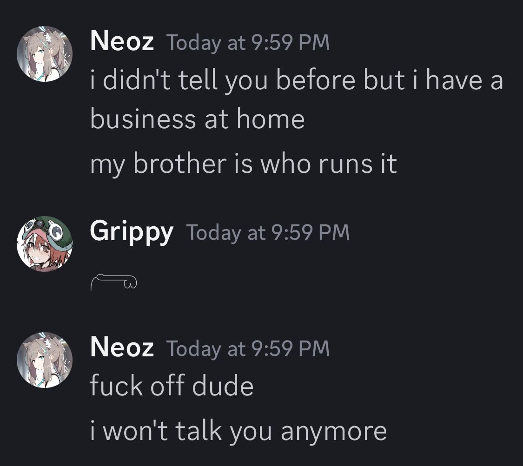Click the timestamp on Neoz's last message group
523x466 pixels.
[x=247, y=348]
